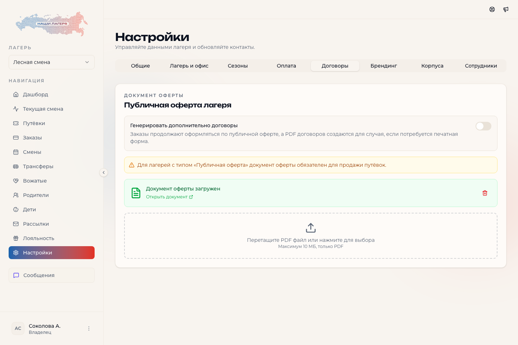The image size is (518, 345).
Task: Click the Вожатые heart icon
Action: tap(16, 181)
